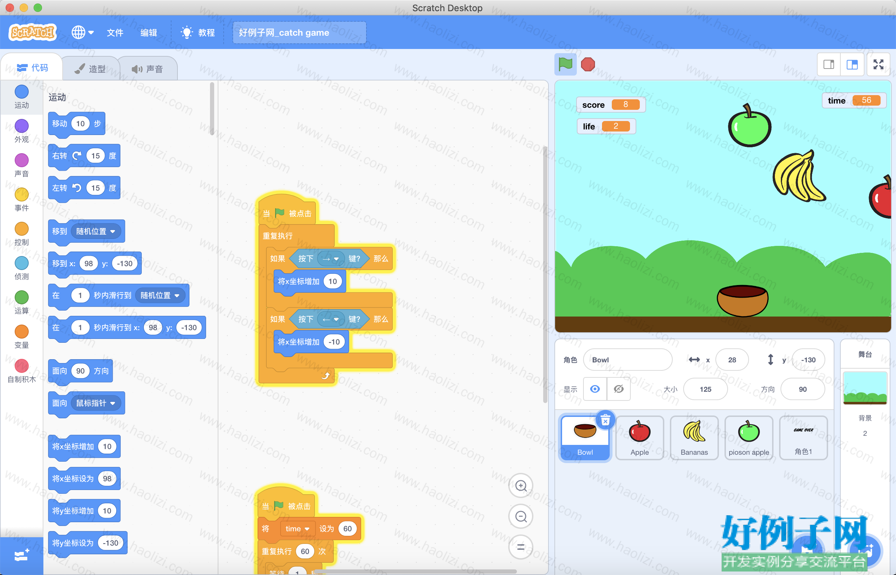Open the 教程 tutorials
The height and width of the screenshot is (575, 896).
[197, 33]
